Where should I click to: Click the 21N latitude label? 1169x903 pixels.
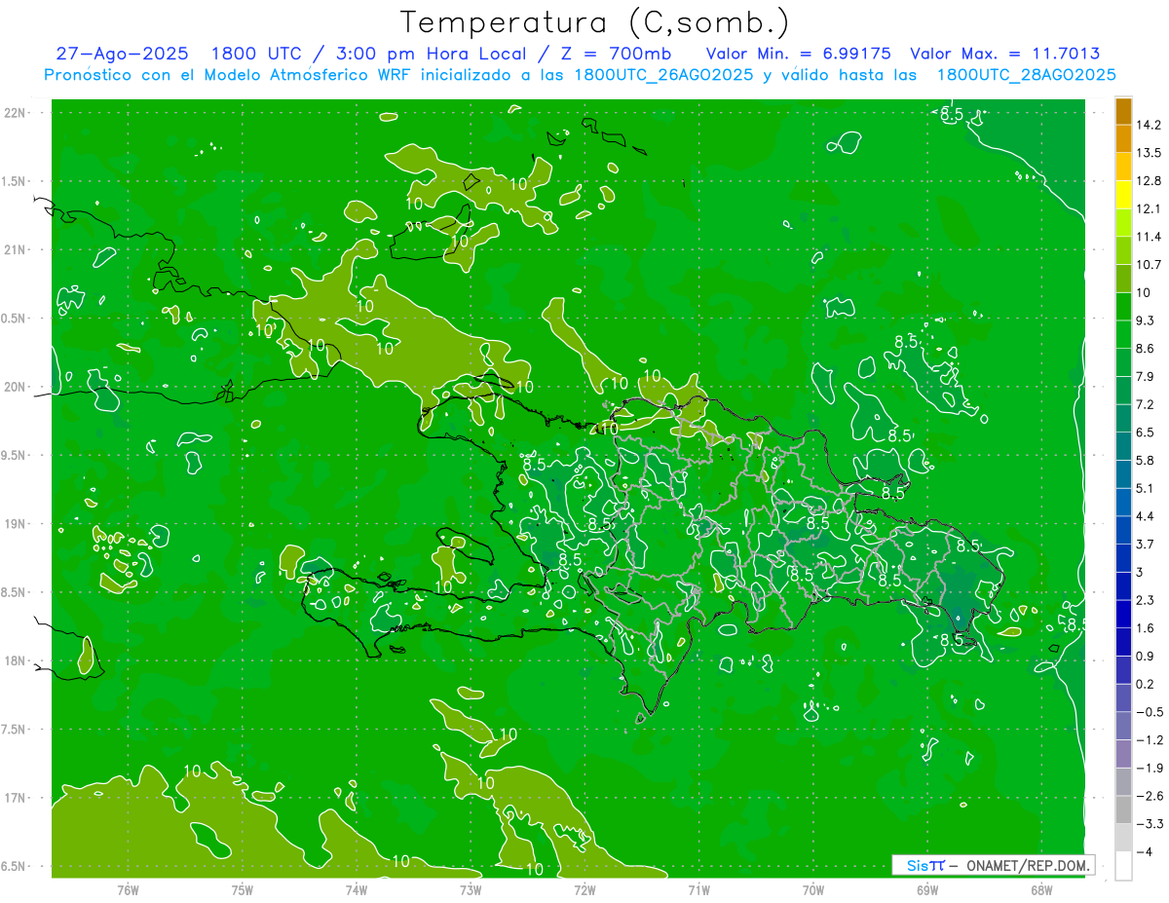point(17,250)
